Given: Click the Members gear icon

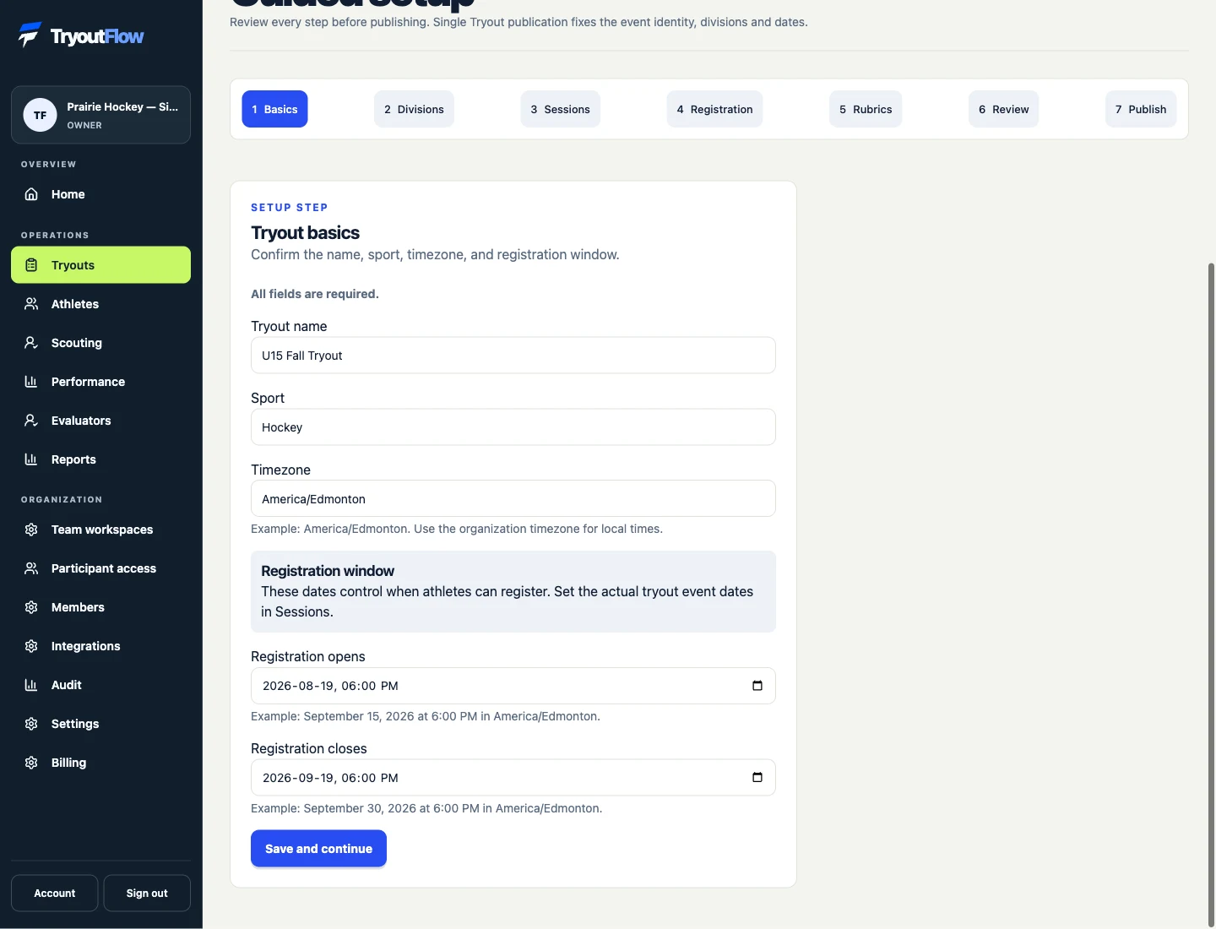Looking at the screenshot, I should (31, 607).
